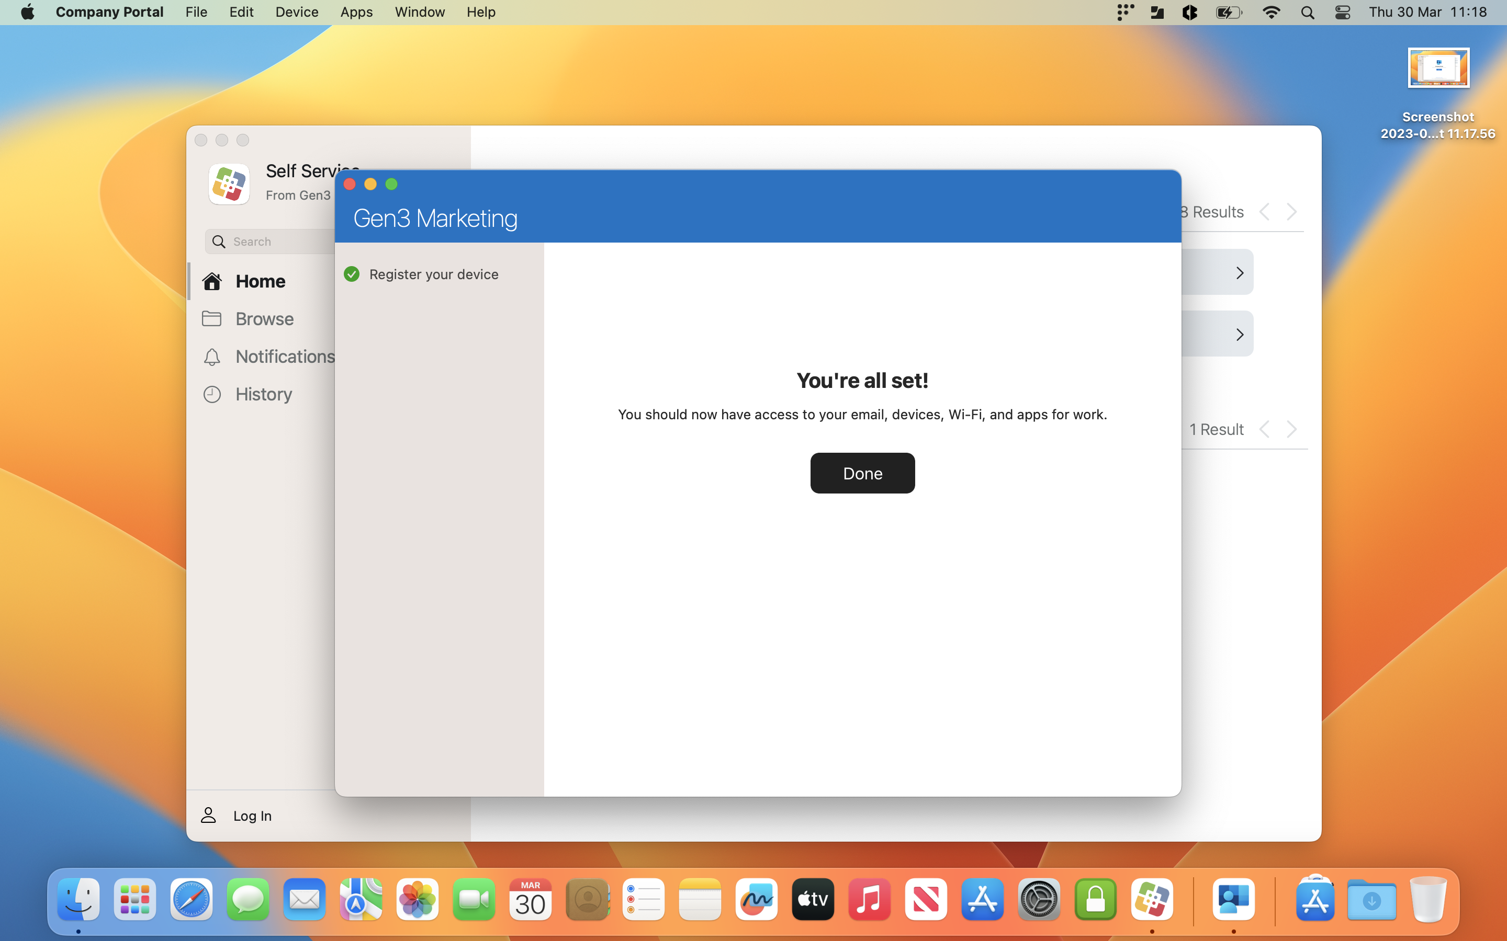Viewport: 1507px width, 941px height.
Task: Click the Self Service app logo
Action: tap(229, 183)
